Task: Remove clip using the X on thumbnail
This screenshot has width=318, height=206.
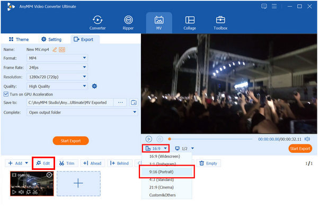Action: [x=49, y=175]
